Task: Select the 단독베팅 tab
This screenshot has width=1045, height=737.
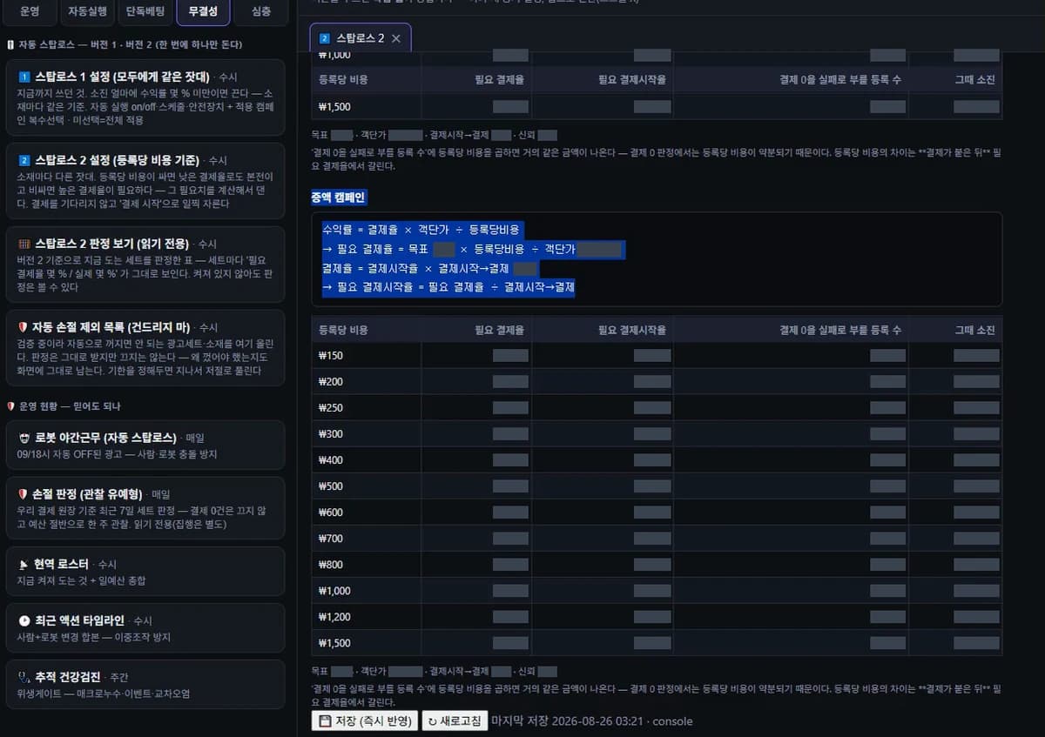Action: (x=145, y=11)
